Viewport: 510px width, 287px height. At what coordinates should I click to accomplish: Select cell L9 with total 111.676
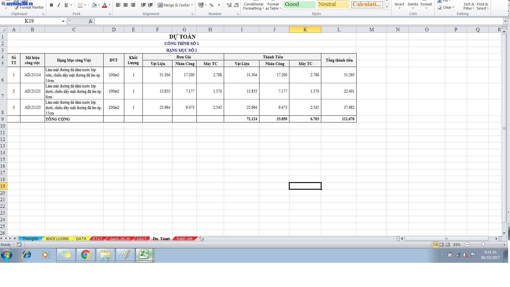click(x=339, y=119)
